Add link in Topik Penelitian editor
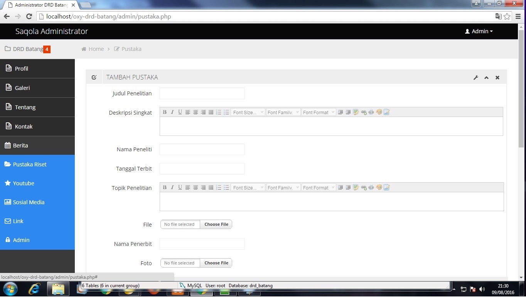 pyautogui.click(x=364, y=188)
